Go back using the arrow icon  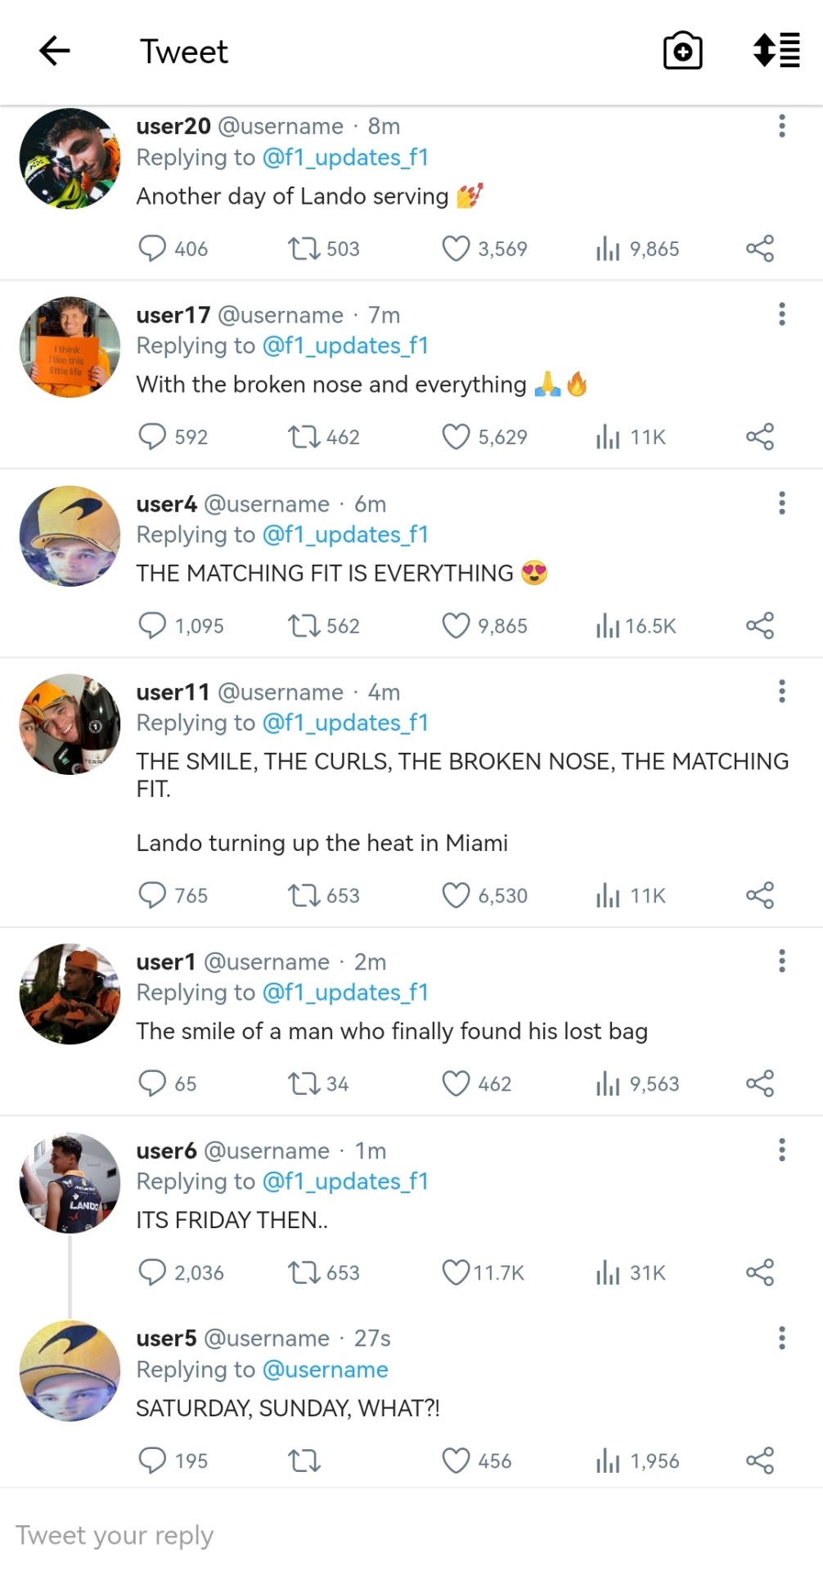[55, 51]
